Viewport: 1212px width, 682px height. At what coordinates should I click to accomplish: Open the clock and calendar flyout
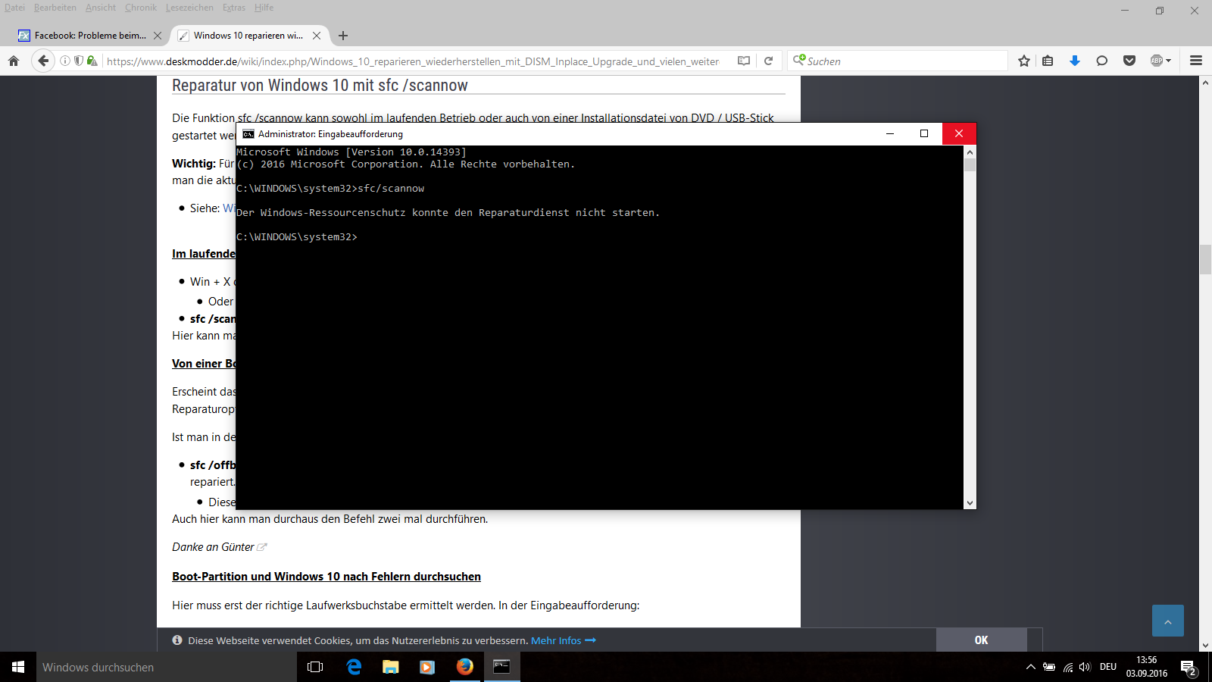coord(1147,667)
